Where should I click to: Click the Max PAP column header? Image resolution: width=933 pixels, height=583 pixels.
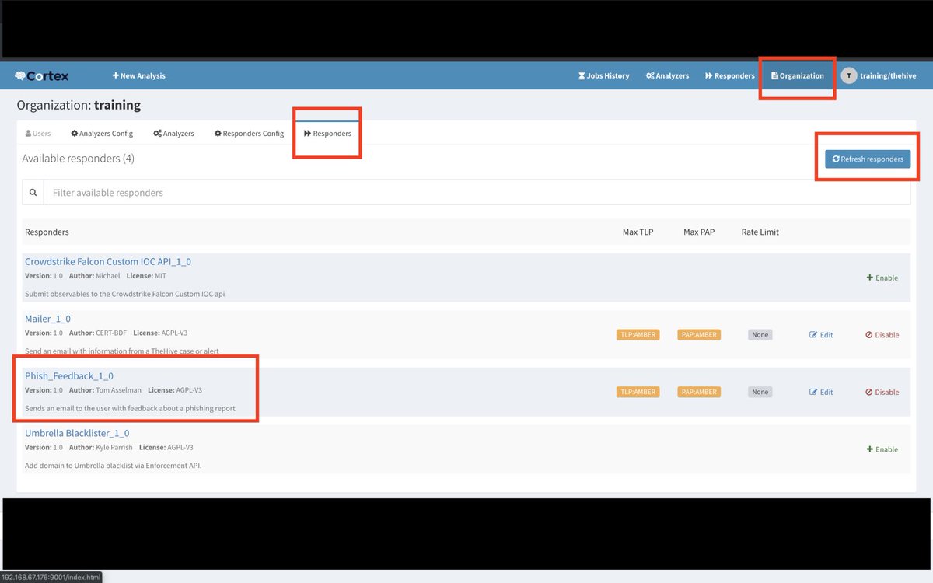click(699, 232)
